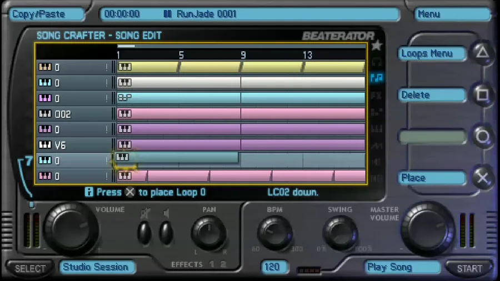Image resolution: width=500 pixels, height=281 pixels.
Task: Click the pause icon beside RunJade 0001
Action: (x=168, y=14)
